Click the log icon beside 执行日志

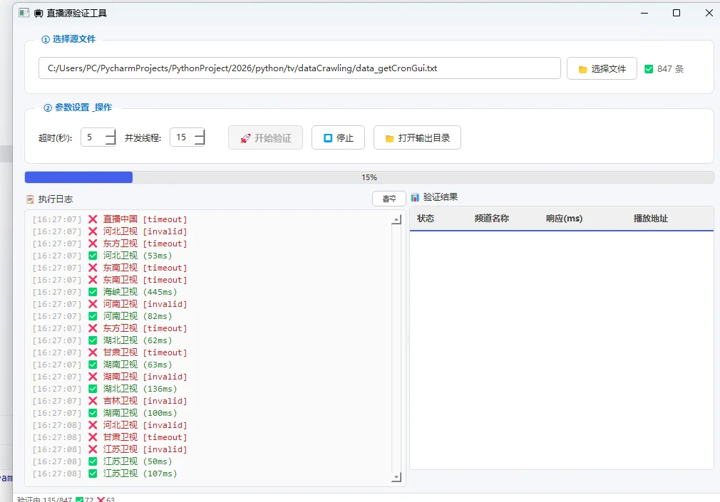31,199
